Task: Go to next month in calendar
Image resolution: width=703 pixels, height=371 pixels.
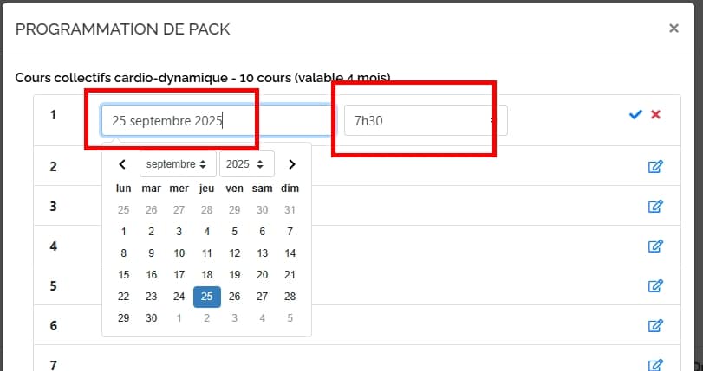Action: click(x=292, y=164)
